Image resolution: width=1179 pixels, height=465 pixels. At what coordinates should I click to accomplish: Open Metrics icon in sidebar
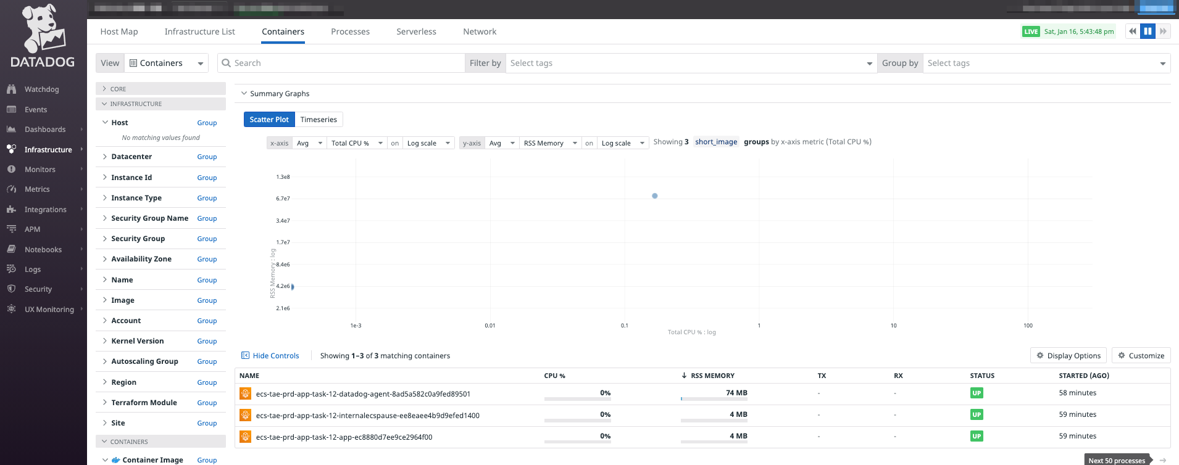point(11,189)
